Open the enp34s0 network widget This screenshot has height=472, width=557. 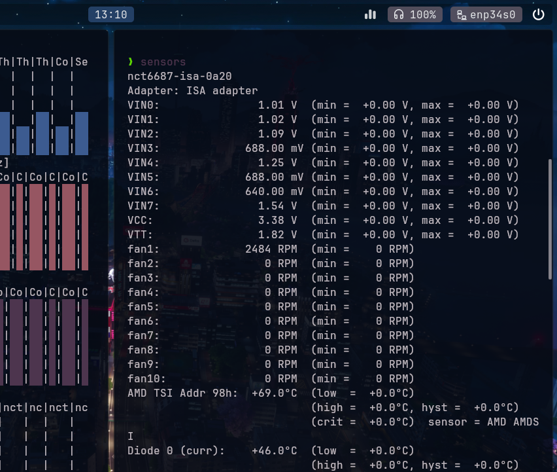(486, 14)
